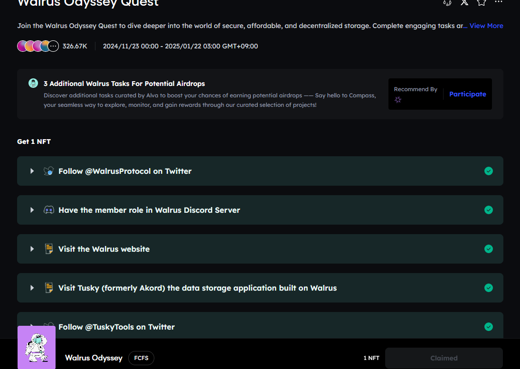Click Participate in the airdrop banner
This screenshot has height=369, width=520.
point(468,94)
